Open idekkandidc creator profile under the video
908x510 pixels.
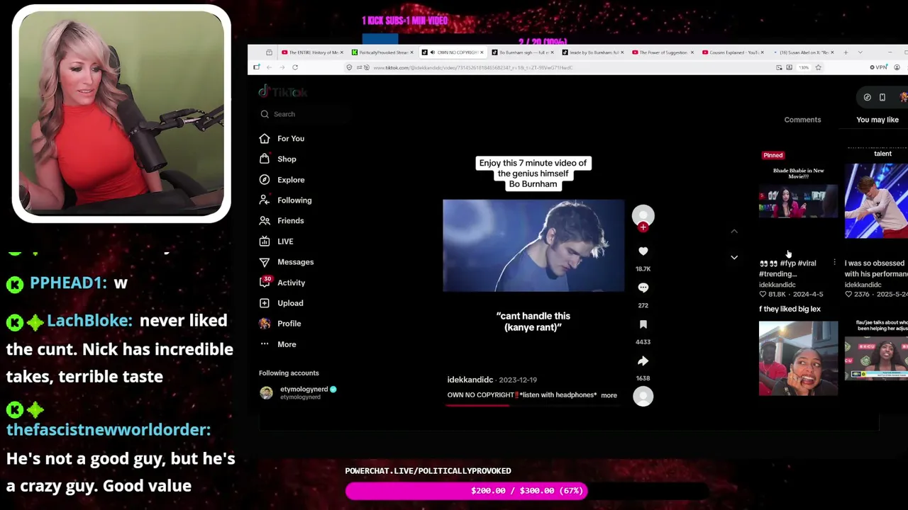pos(470,380)
